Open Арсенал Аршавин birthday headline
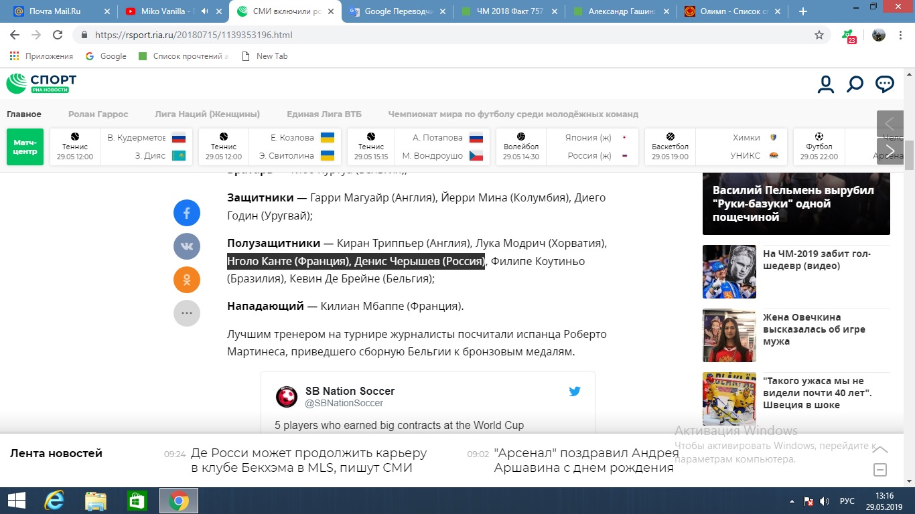This screenshot has height=514, width=915. tap(586, 460)
